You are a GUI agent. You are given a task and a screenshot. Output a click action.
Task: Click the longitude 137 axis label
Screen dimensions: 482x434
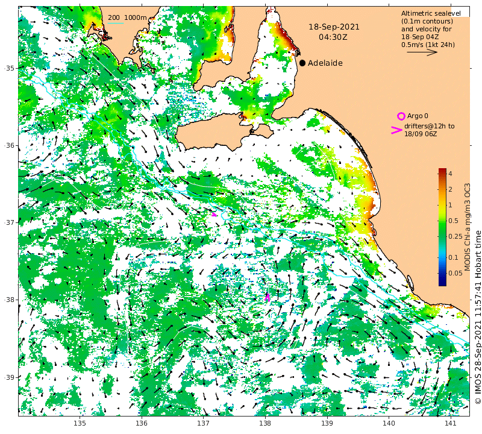point(203,423)
